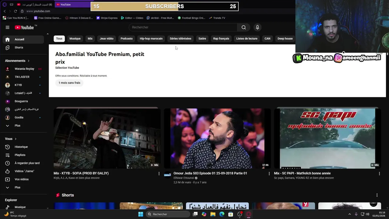389x219 pixels.
Task: Select the Listes de lecture chip
Action: 247,39
